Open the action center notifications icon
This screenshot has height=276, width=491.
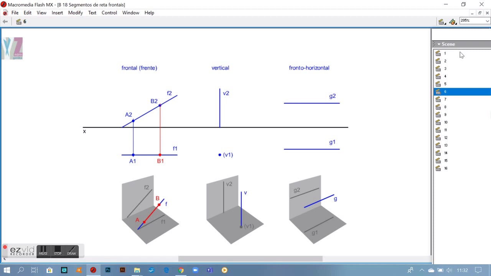point(478,270)
